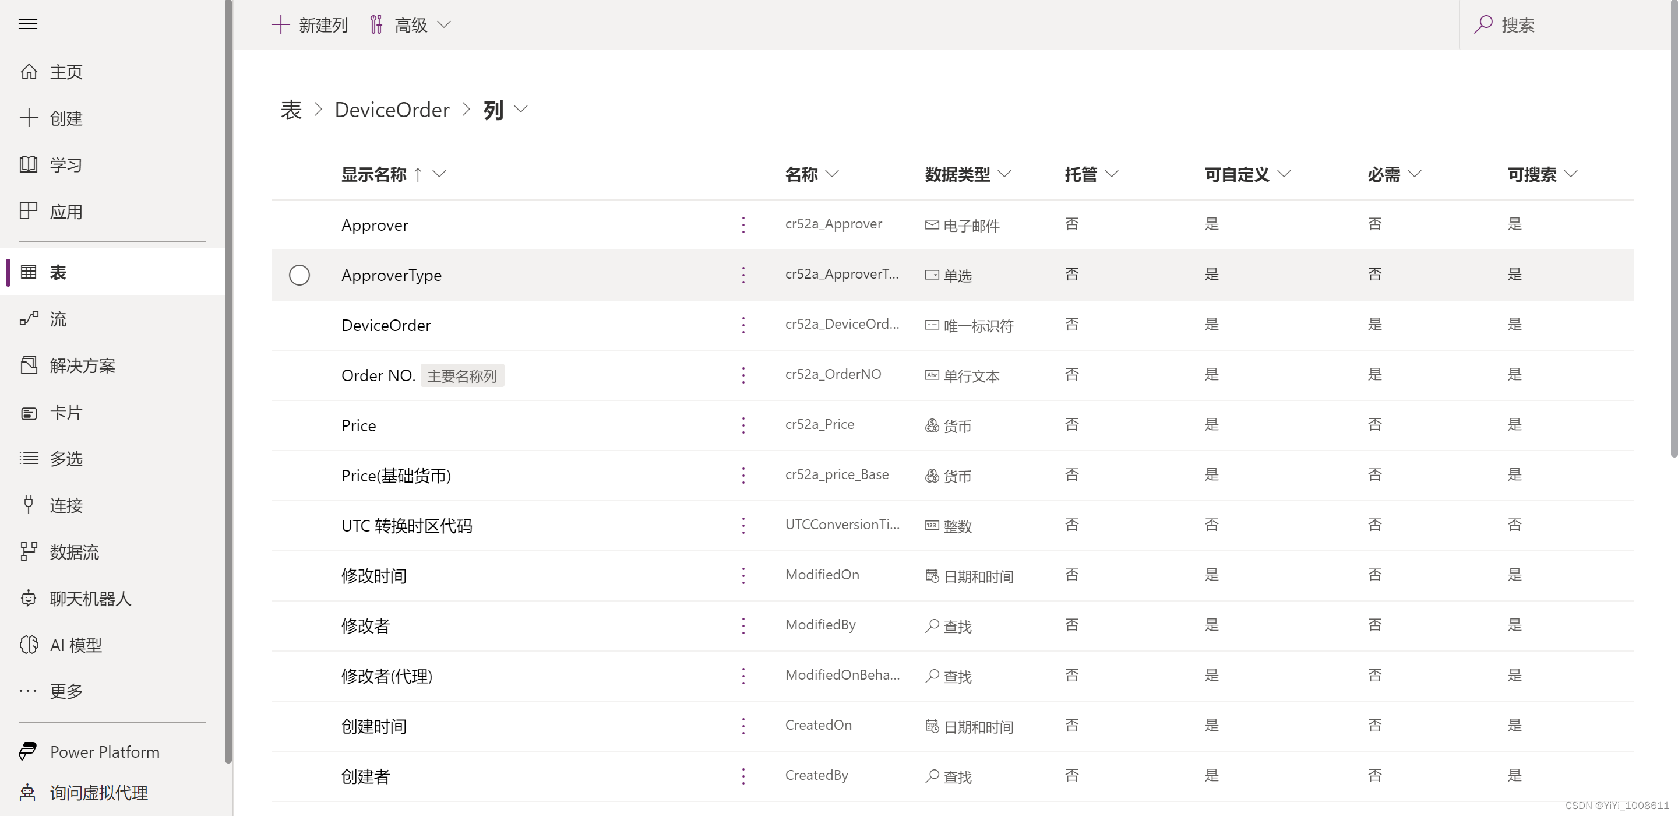Click the Power Platform icon

[29, 751]
